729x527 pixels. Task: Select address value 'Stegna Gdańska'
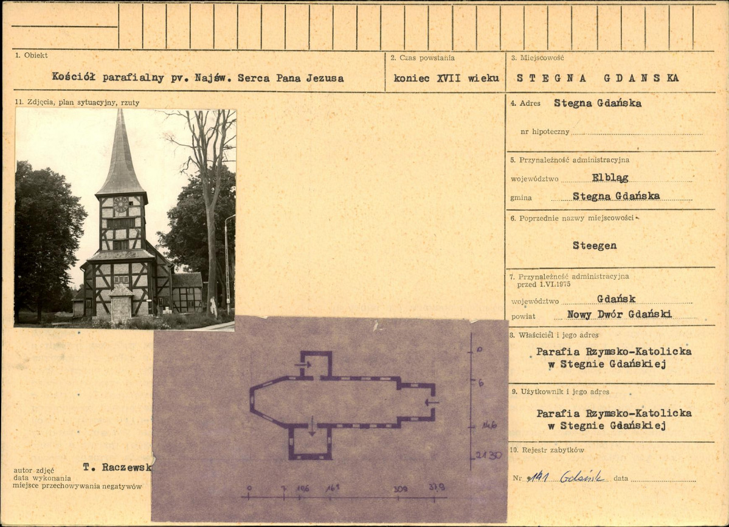pyautogui.click(x=598, y=103)
